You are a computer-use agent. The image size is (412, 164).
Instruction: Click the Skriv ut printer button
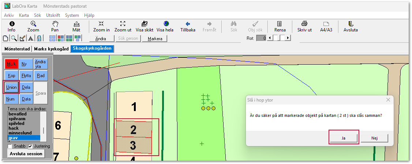(304, 27)
